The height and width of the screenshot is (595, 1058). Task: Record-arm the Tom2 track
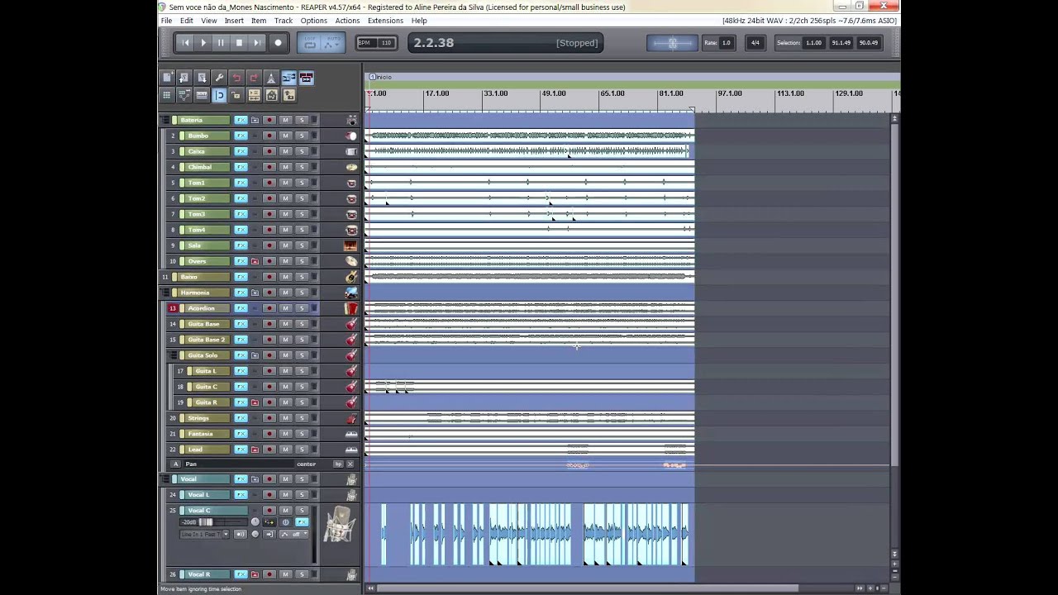[269, 198]
